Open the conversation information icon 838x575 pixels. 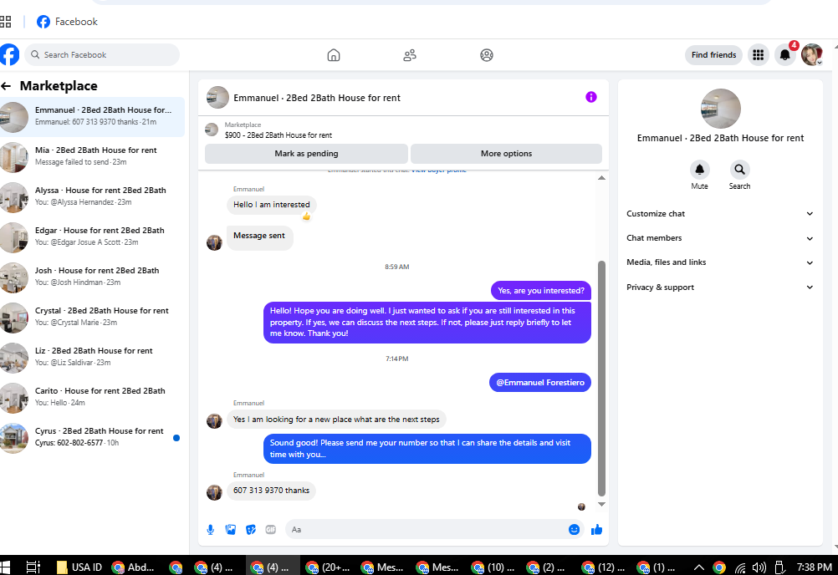click(x=590, y=97)
